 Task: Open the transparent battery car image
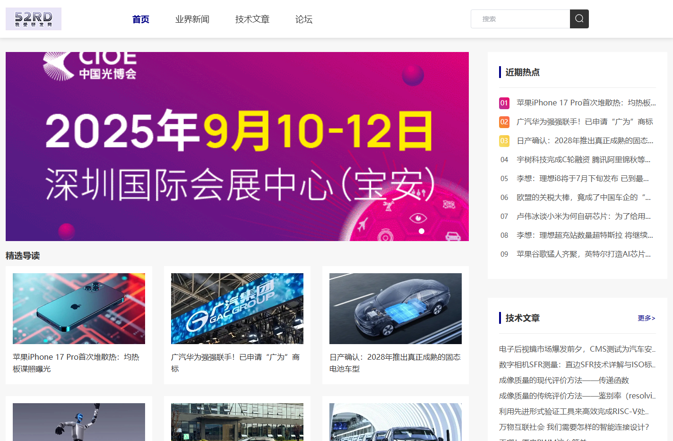(x=396, y=309)
